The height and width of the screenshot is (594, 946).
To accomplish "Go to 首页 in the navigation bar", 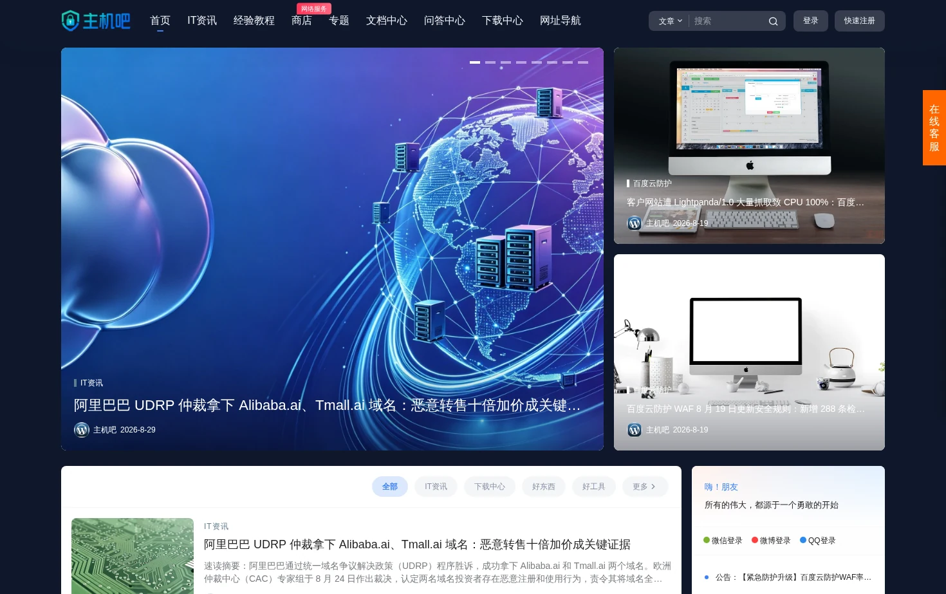I will click(160, 21).
